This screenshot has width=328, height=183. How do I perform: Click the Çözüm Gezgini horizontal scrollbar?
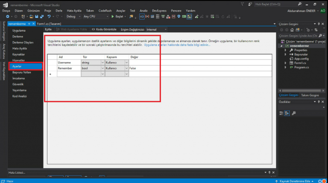point(301,91)
